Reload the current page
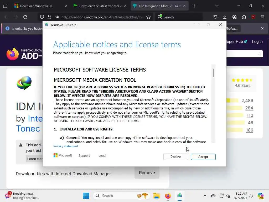Image resolution: width=269 pixels, height=202 pixels. pos(25,17)
